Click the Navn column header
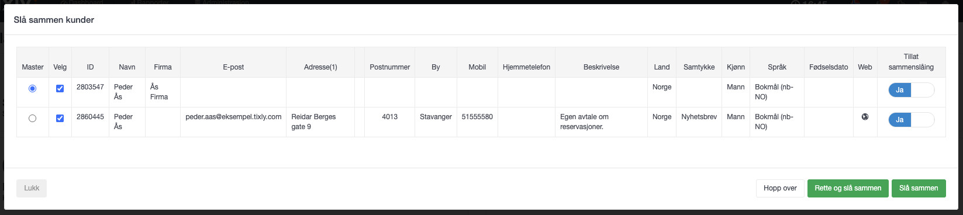Screen dimensions: 963x215 pyautogui.click(x=127, y=67)
